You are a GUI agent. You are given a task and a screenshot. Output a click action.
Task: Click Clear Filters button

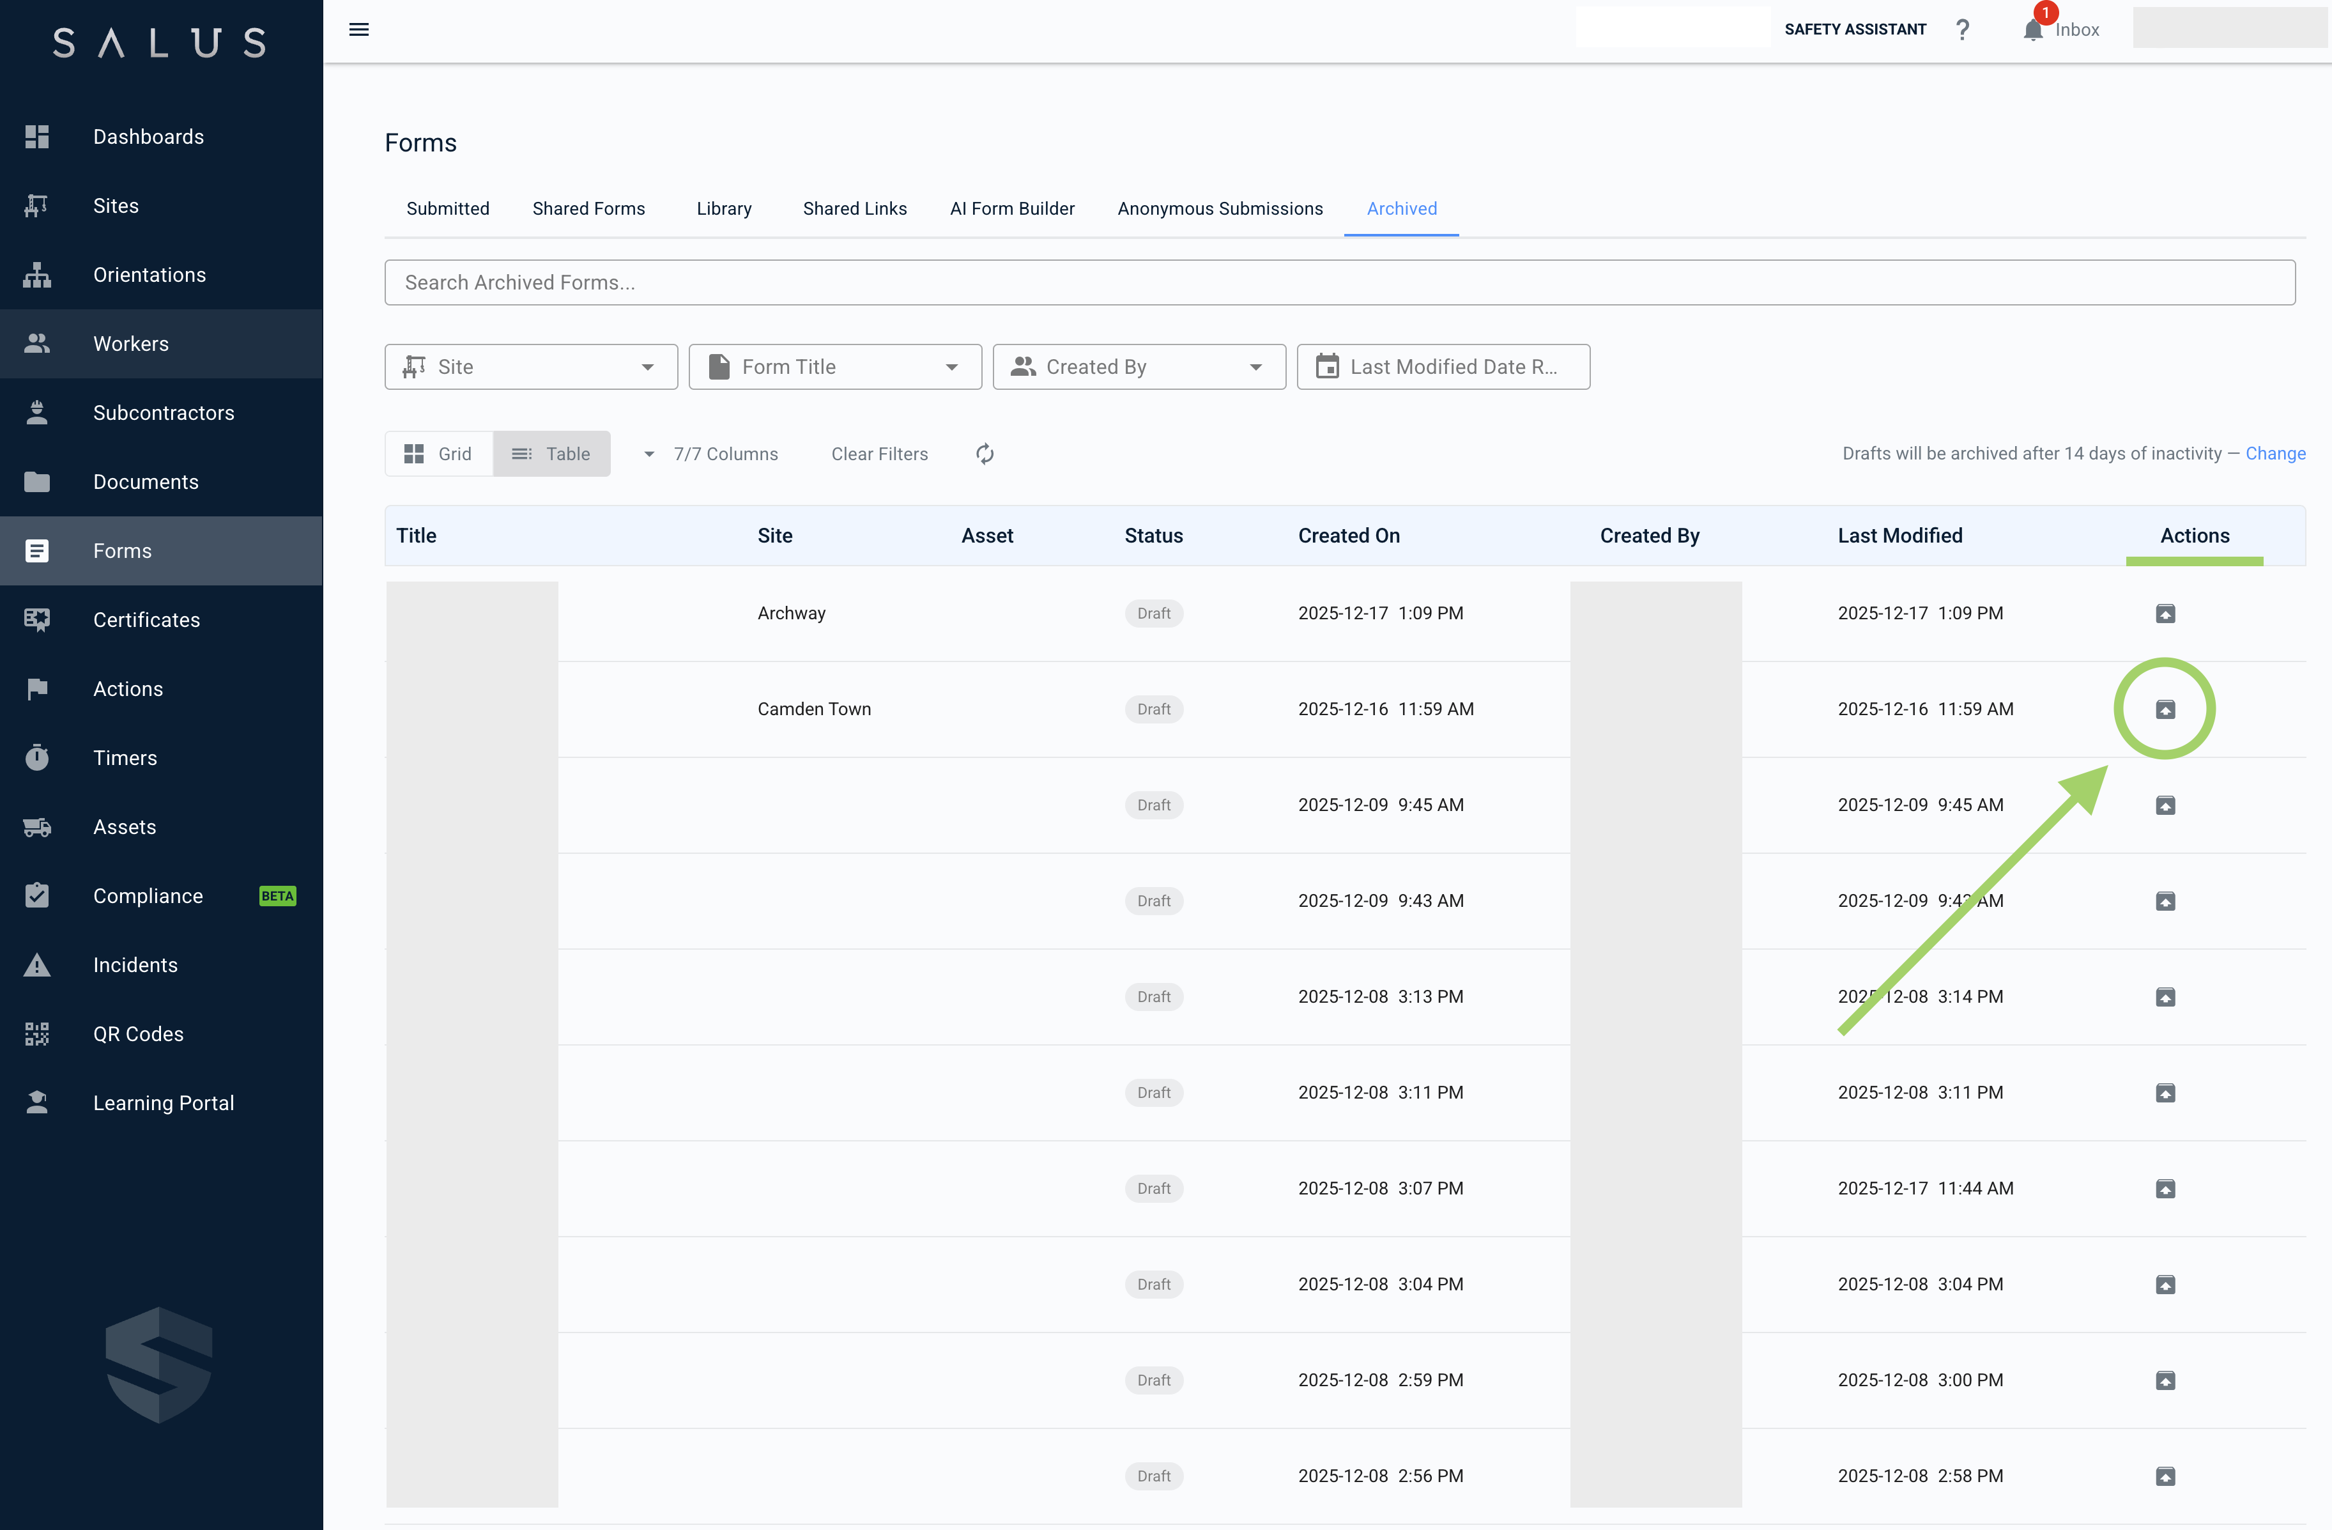879,454
